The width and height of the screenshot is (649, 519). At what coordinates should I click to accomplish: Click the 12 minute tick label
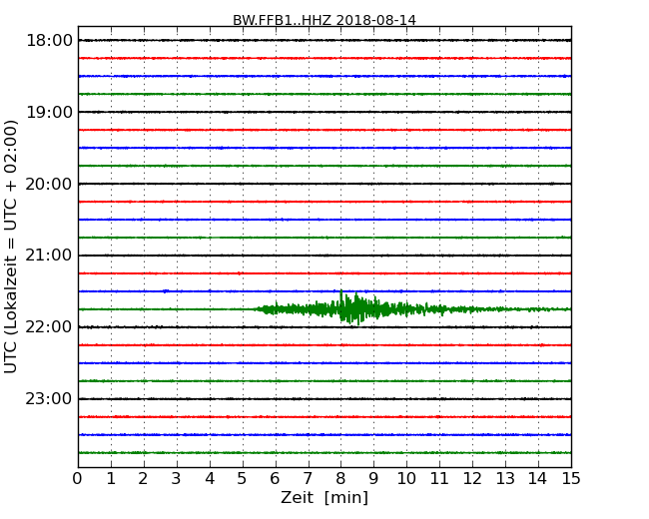click(472, 478)
